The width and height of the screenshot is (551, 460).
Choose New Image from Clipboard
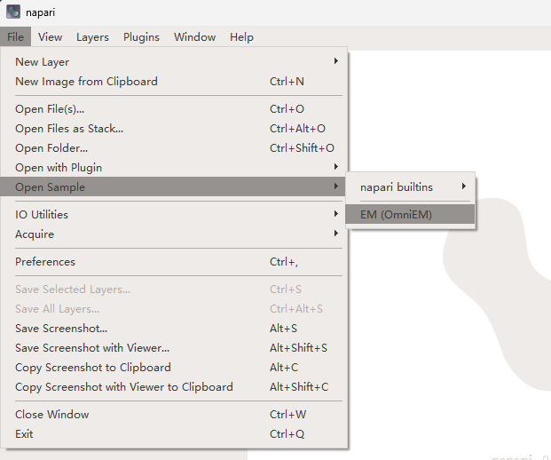(x=86, y=81)
